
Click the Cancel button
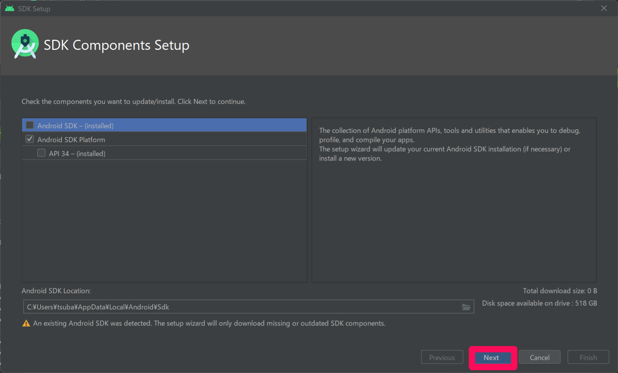pyautogui.click(x=539, y=358)
